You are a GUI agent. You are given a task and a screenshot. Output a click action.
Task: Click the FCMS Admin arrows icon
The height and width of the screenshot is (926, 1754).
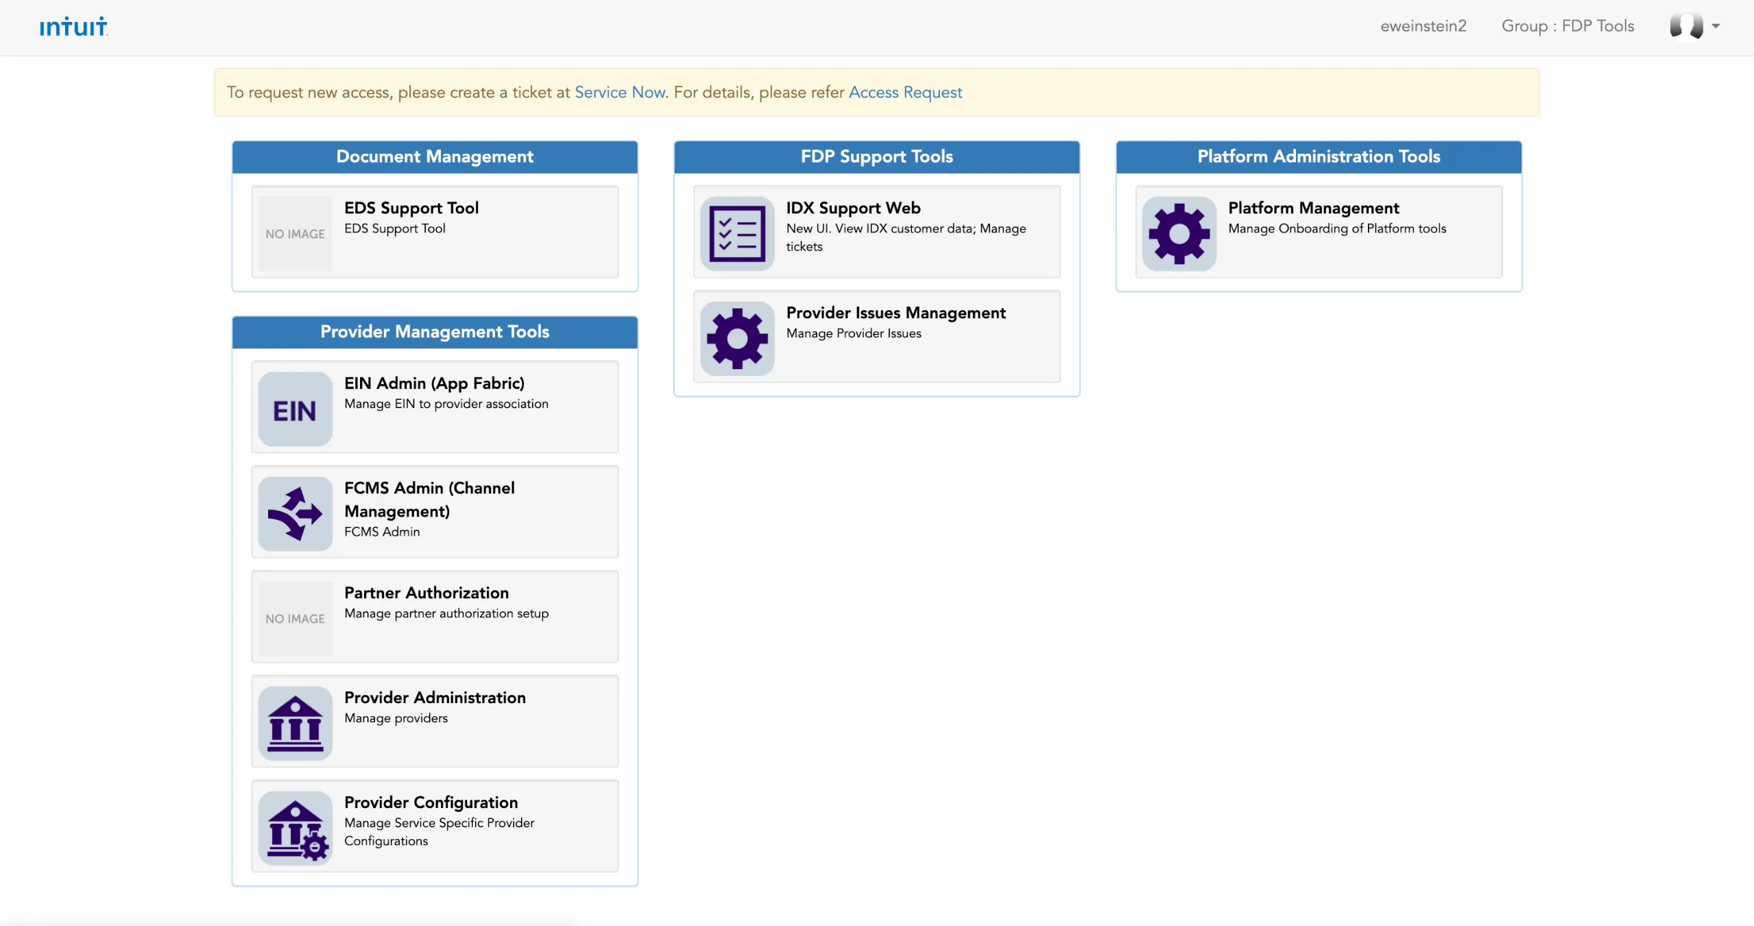(x=296, y=514)
